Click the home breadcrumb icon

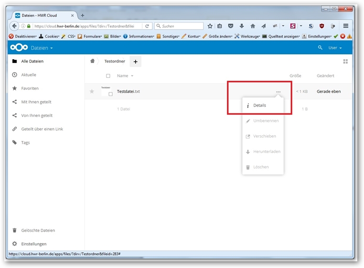(x=92, y=61)
